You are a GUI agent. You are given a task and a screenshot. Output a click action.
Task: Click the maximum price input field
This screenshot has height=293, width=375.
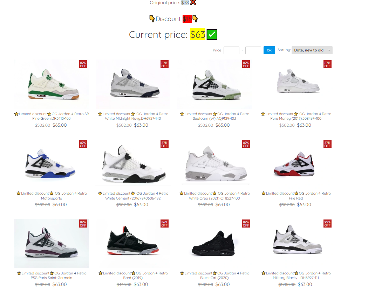pyautogui.click(x=253, y=50)
